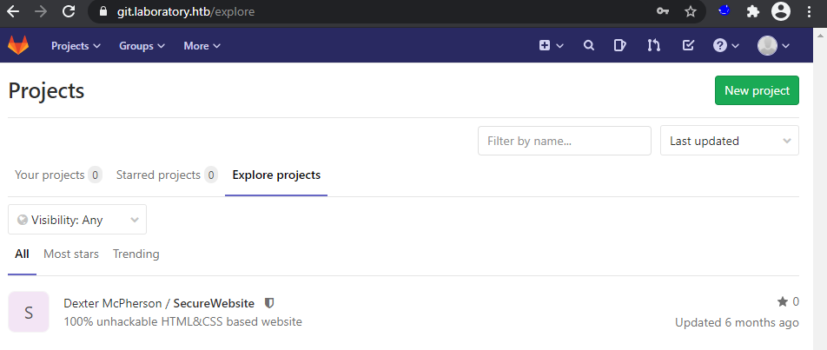
Task: Open the To-Do list checkmark icon
Action: pyautogui.click(x=688, y=46)
